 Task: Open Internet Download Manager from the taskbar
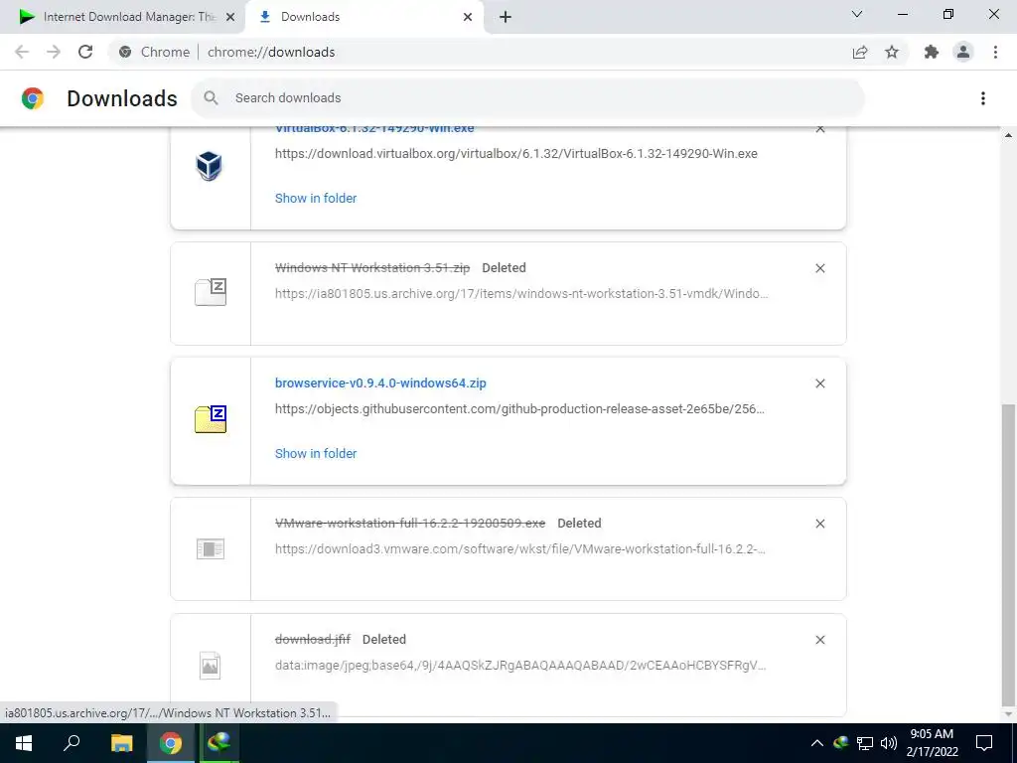coord(219,743)
